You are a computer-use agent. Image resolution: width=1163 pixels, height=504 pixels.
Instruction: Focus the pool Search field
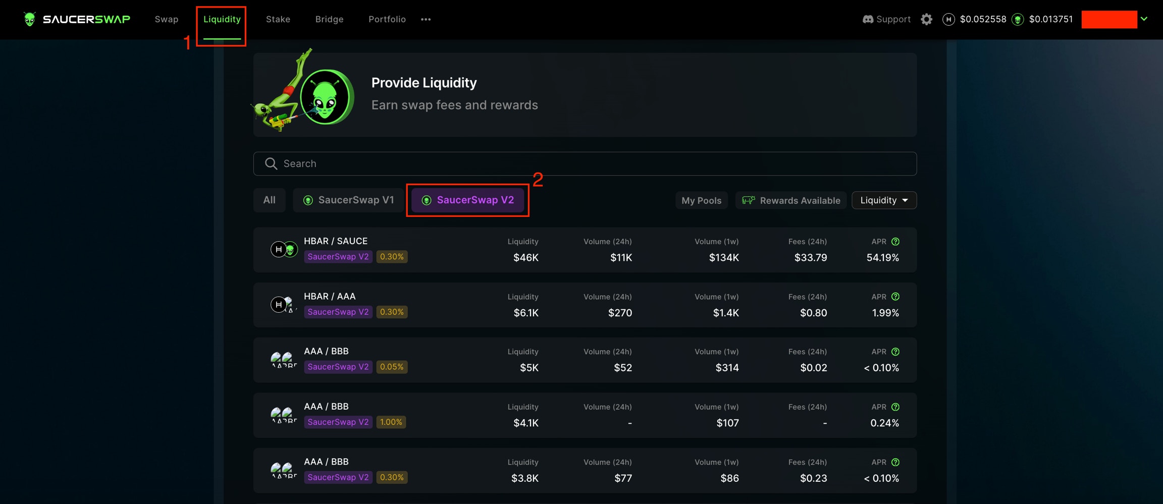tap(585, 163)
